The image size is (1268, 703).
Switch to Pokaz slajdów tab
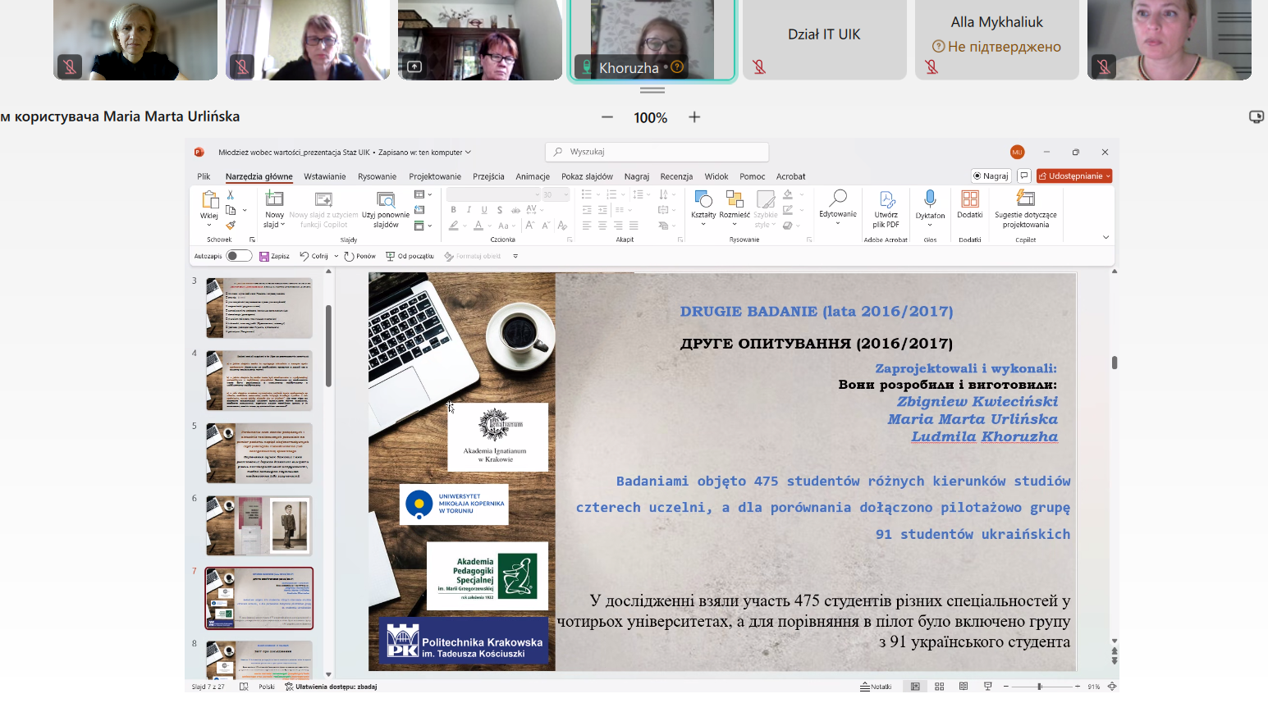coord(587,176)
